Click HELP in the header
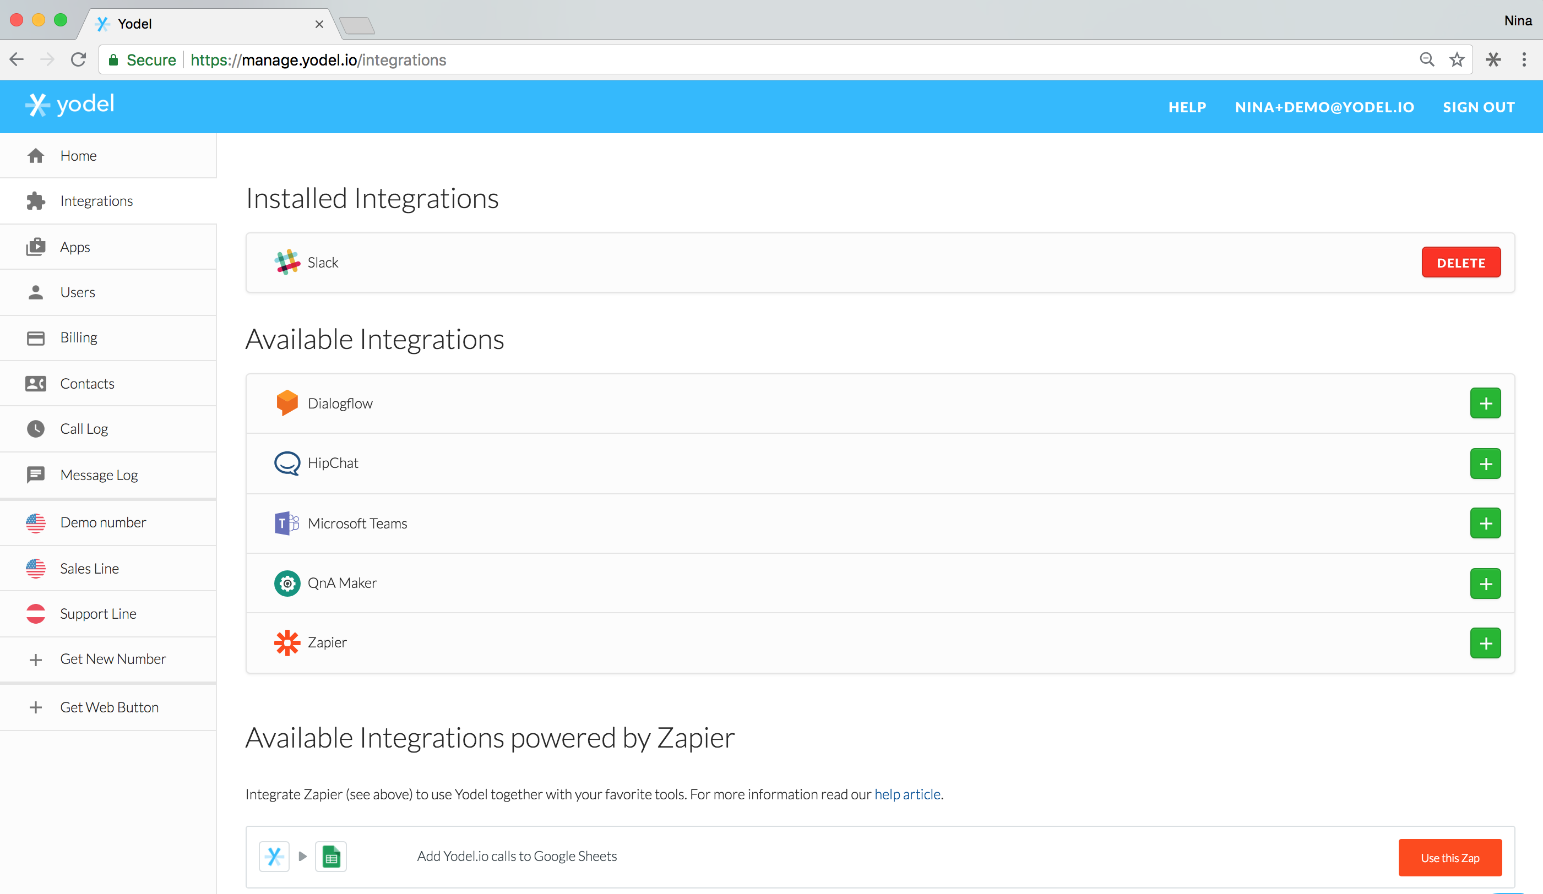 click(x=1187, y=107)
